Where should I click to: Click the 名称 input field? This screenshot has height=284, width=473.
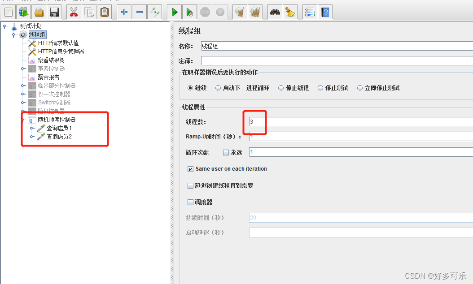(337, 46)
